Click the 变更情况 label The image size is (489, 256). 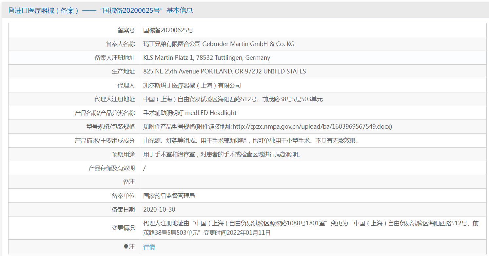pos(123,228)
